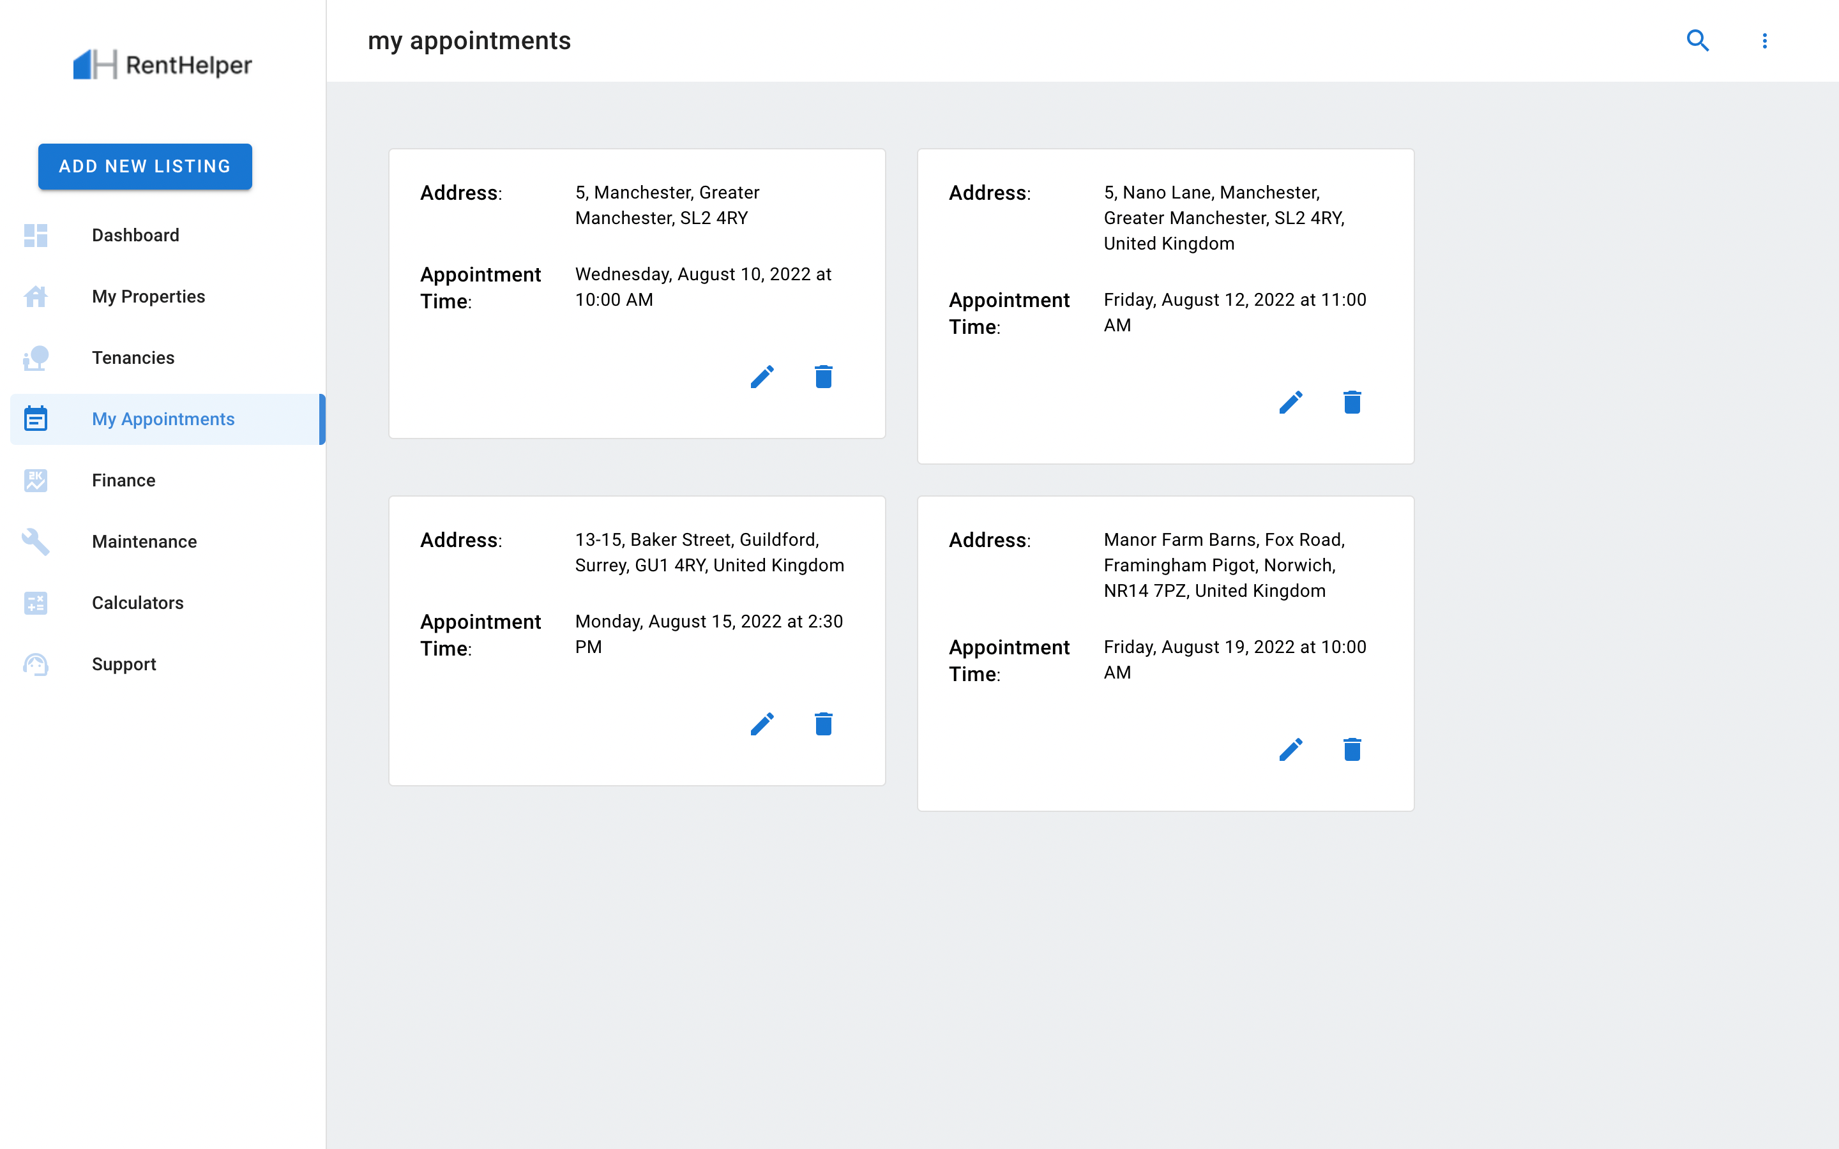Delete the Manor Farm Barns appointment

(x=1352, y=750)
